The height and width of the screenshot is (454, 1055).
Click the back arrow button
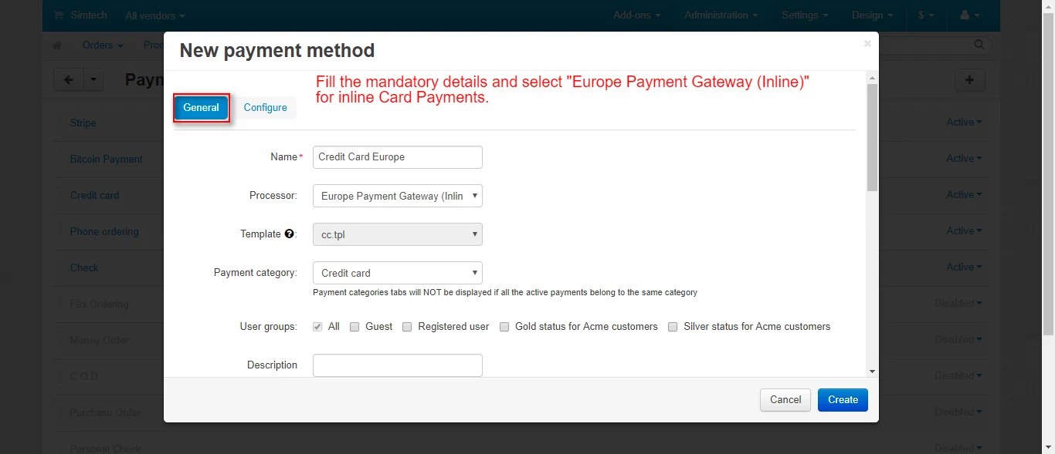(69, 79)
